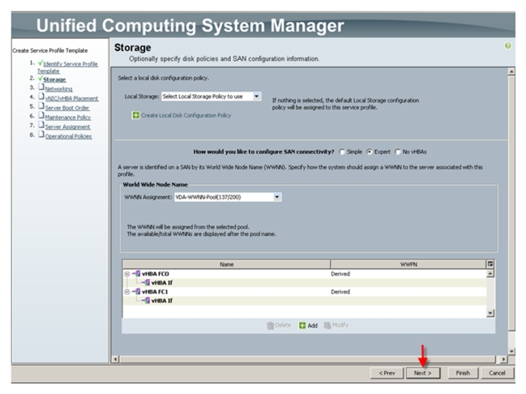Open the vNIC/vHBA Placement step

pos(72,98)
